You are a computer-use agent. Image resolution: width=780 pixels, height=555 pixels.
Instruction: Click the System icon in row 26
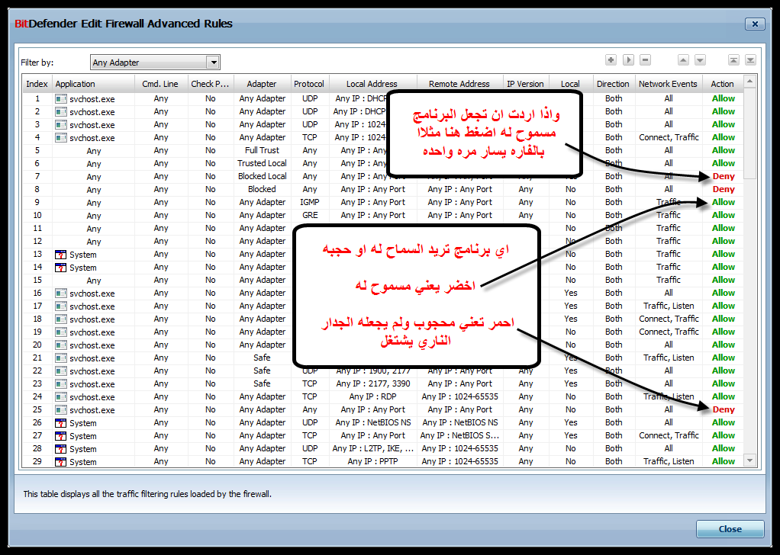[x=61, y=423]
